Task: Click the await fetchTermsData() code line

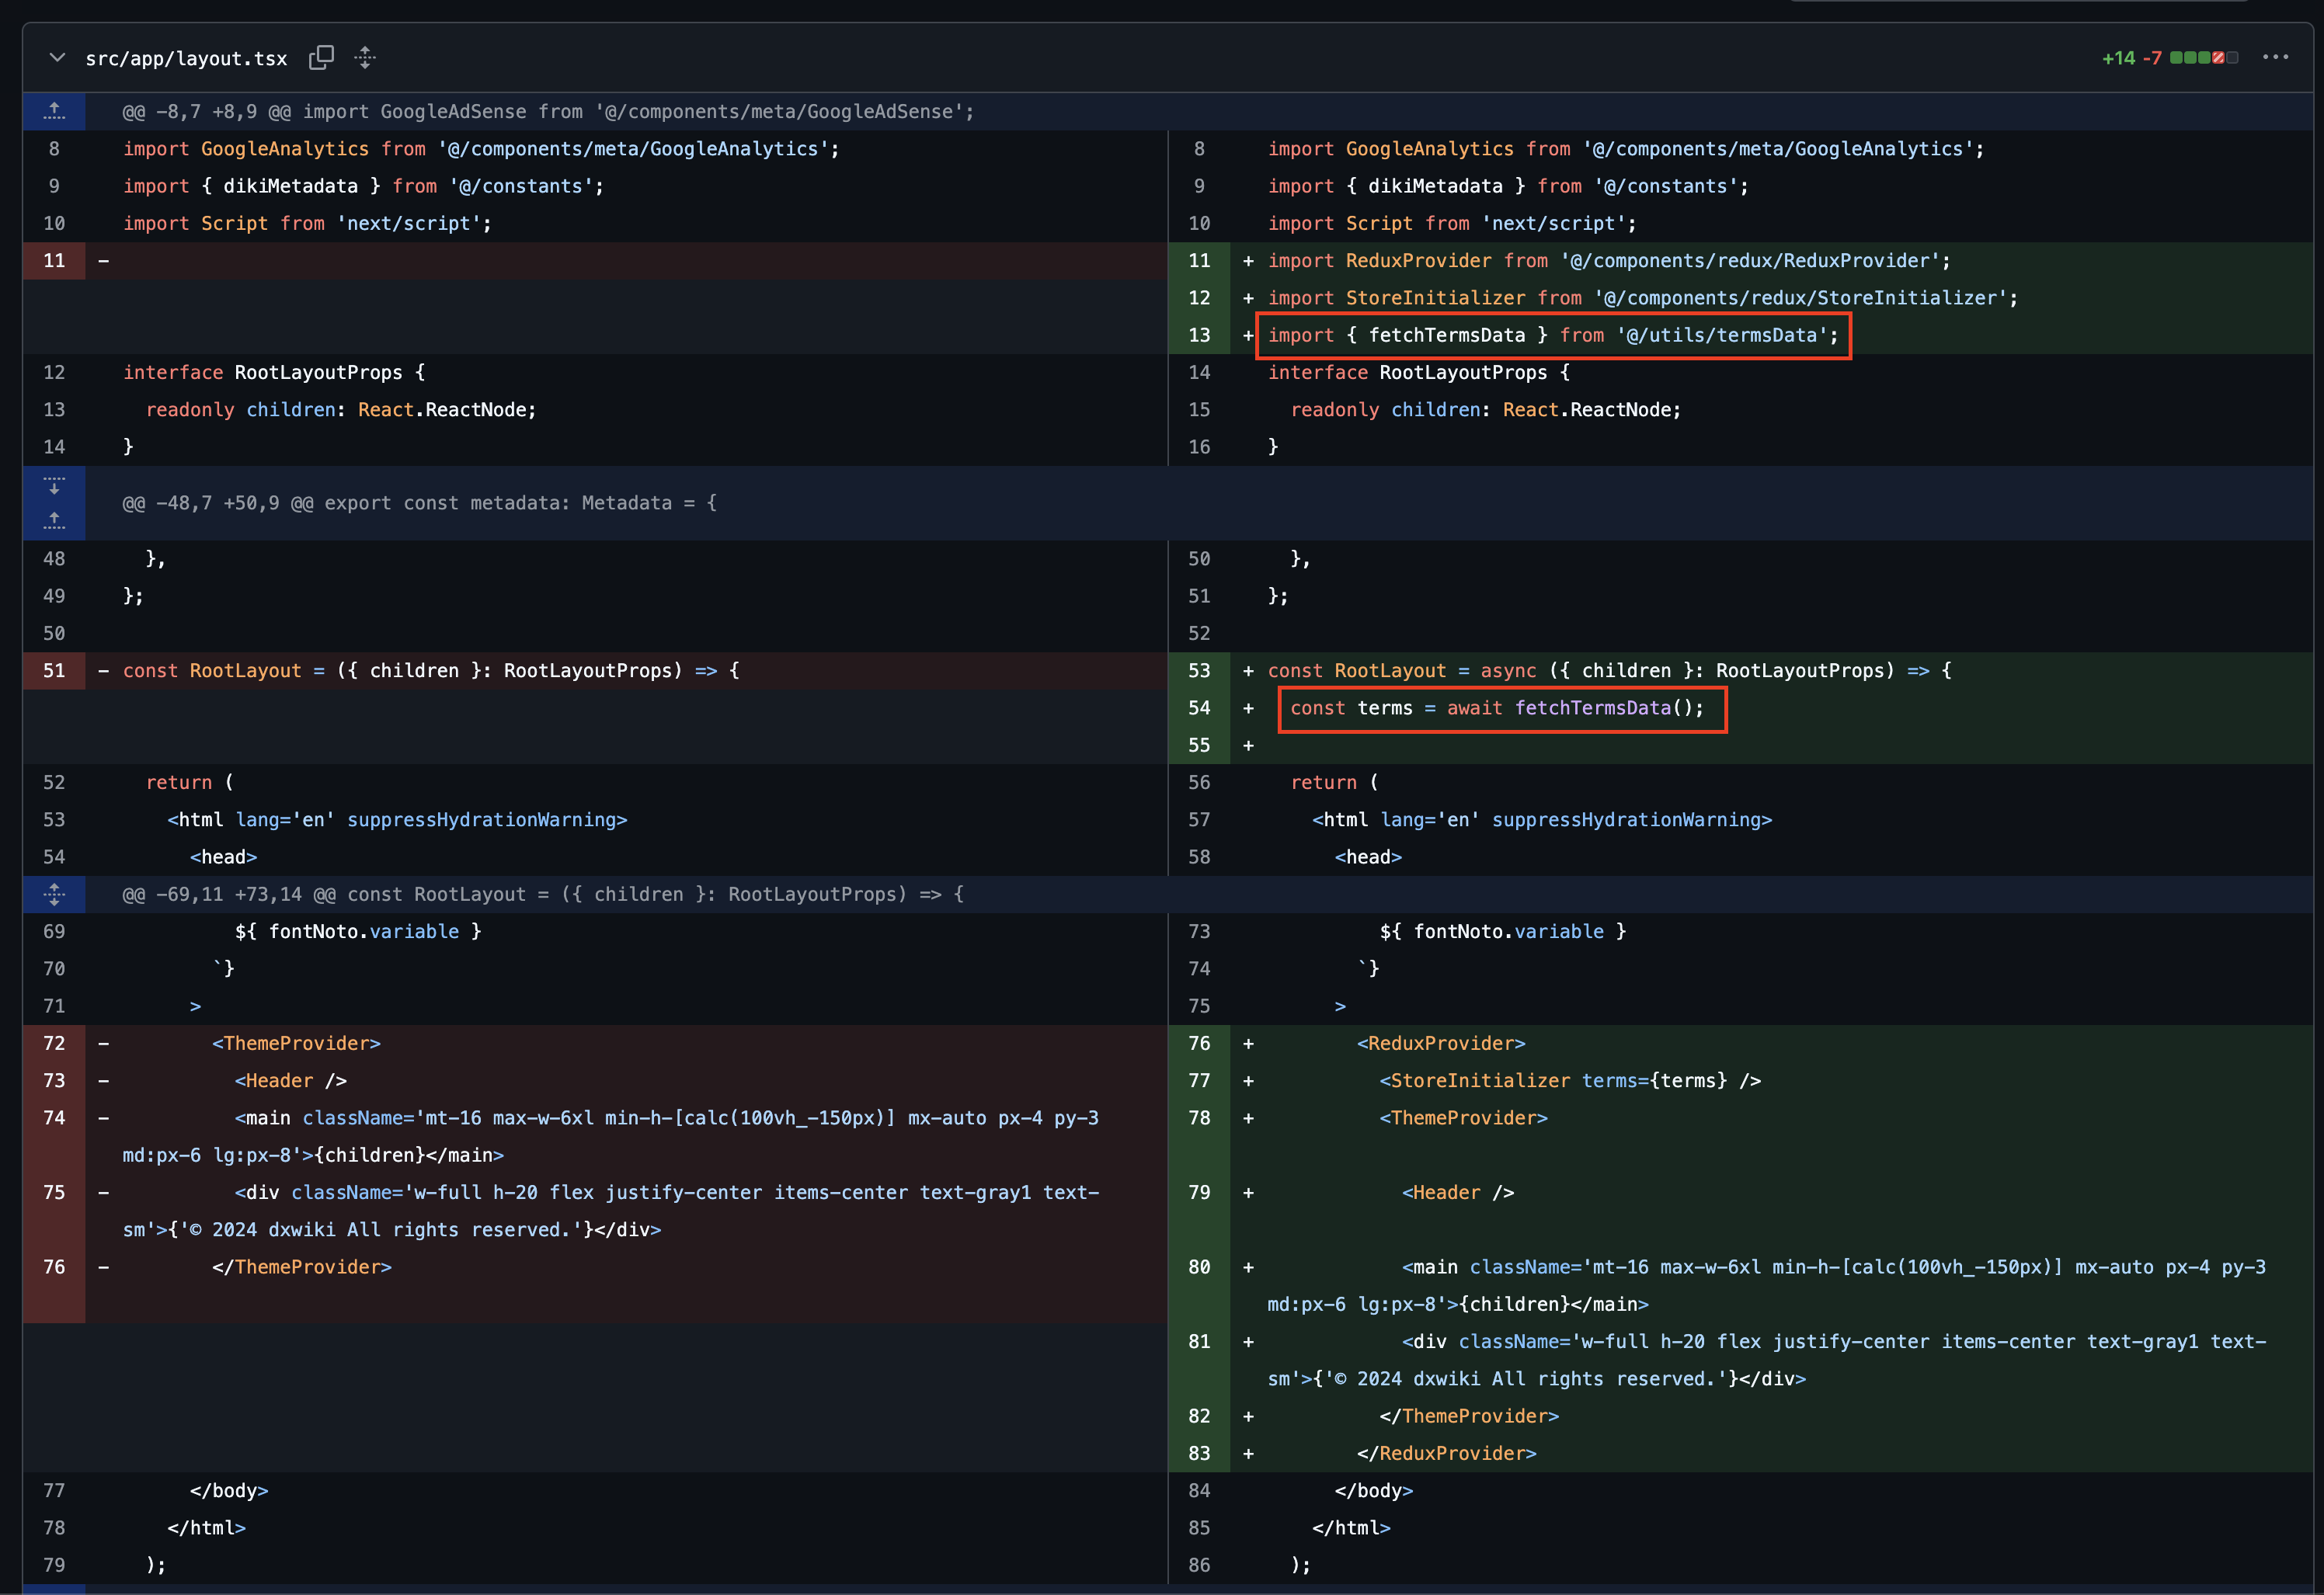Action: pos(1496,708)
